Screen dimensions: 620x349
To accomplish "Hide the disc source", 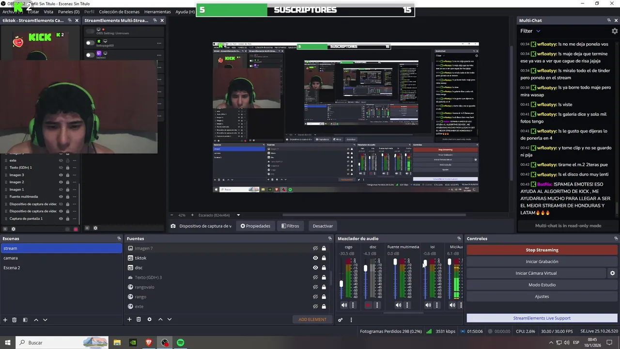I will tap(315, 268).
